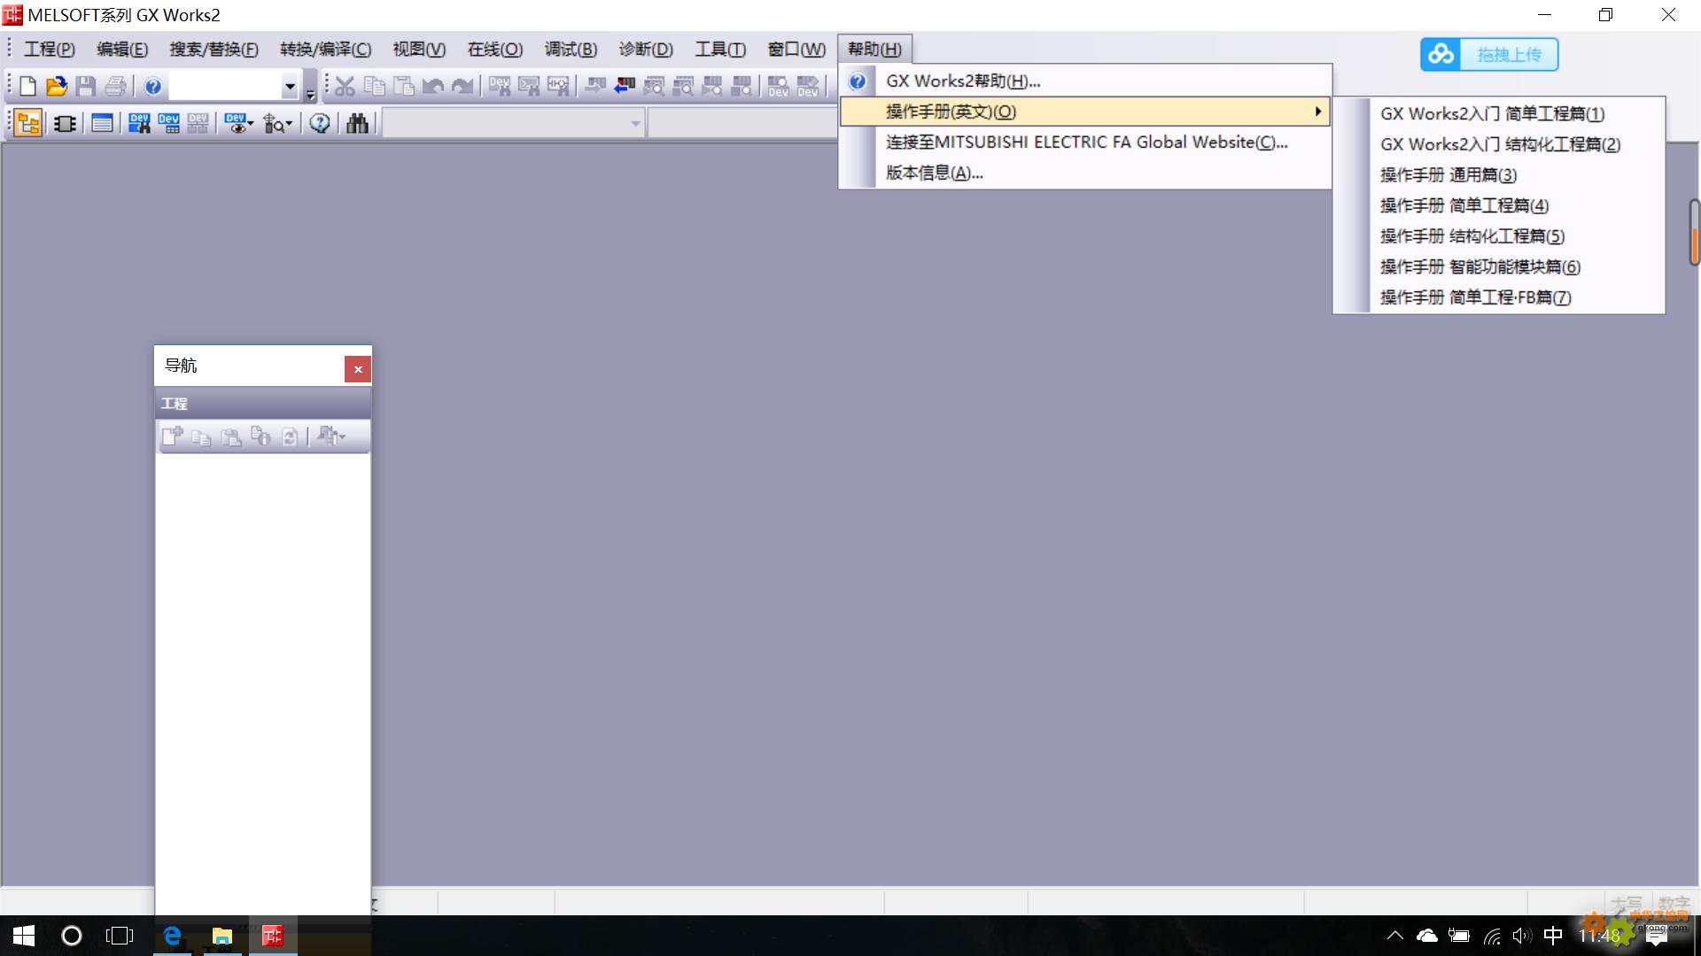Click the first blue Dev cross-reference icon
1701x956 pixels.
click(x=139, y=123)
